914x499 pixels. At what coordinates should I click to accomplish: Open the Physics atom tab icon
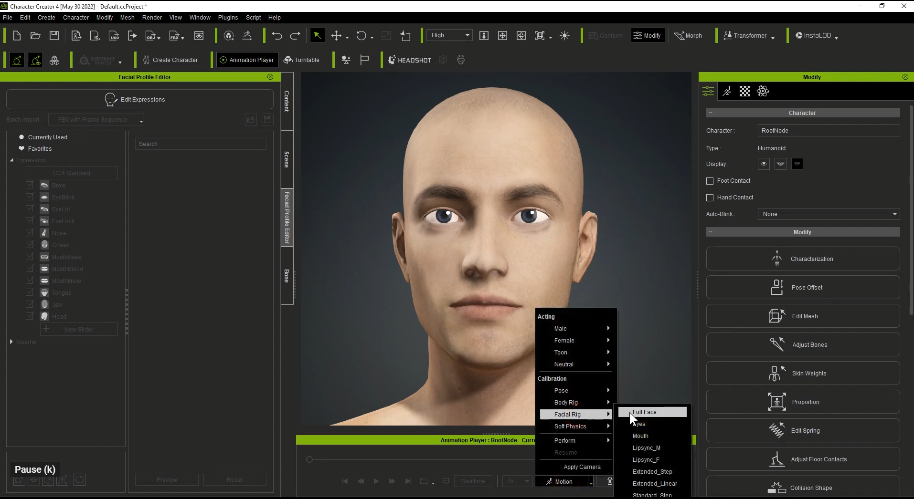763,91
